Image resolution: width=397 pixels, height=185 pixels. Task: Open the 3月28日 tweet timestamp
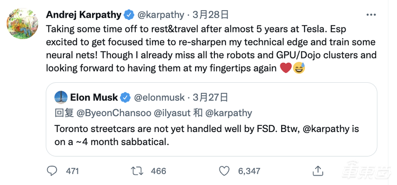(211, 15)
